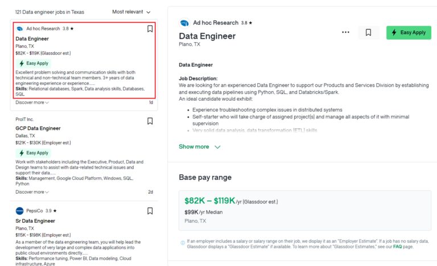Toggle bookmark on PepsiCo Sr Data Engineer
Image resolution: width=437 pixels, height=266 pixels.
(x=150, y=211)
